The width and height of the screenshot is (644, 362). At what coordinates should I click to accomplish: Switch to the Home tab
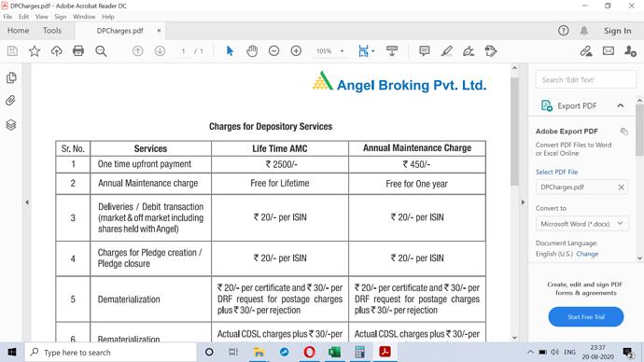(x=18, y=31)
